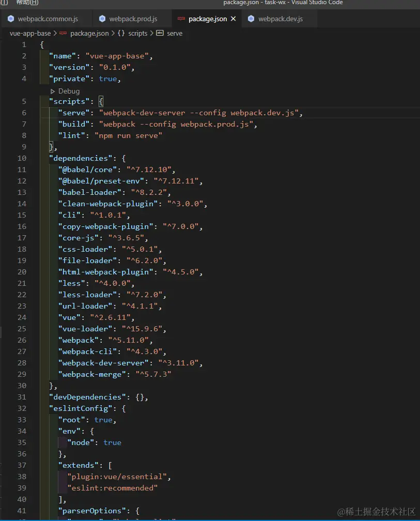Click the "0.1.0" version value
420x521 pixels.
[115, 67]
